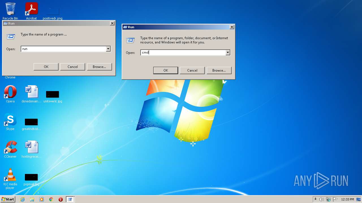The height and width of the screenshot is (203, 362).
Task: Open the Start menu
Action: [8, 199]
